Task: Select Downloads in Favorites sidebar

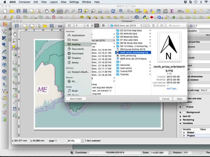Action: click(x=78, y=53)
